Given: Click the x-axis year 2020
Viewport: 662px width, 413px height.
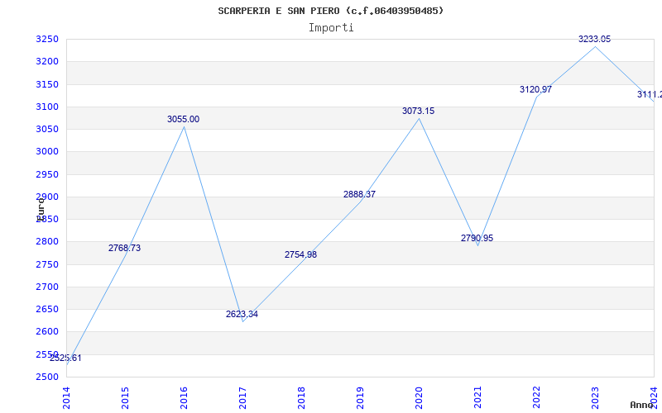Looking at the screenshot, I should coord(419,398).
